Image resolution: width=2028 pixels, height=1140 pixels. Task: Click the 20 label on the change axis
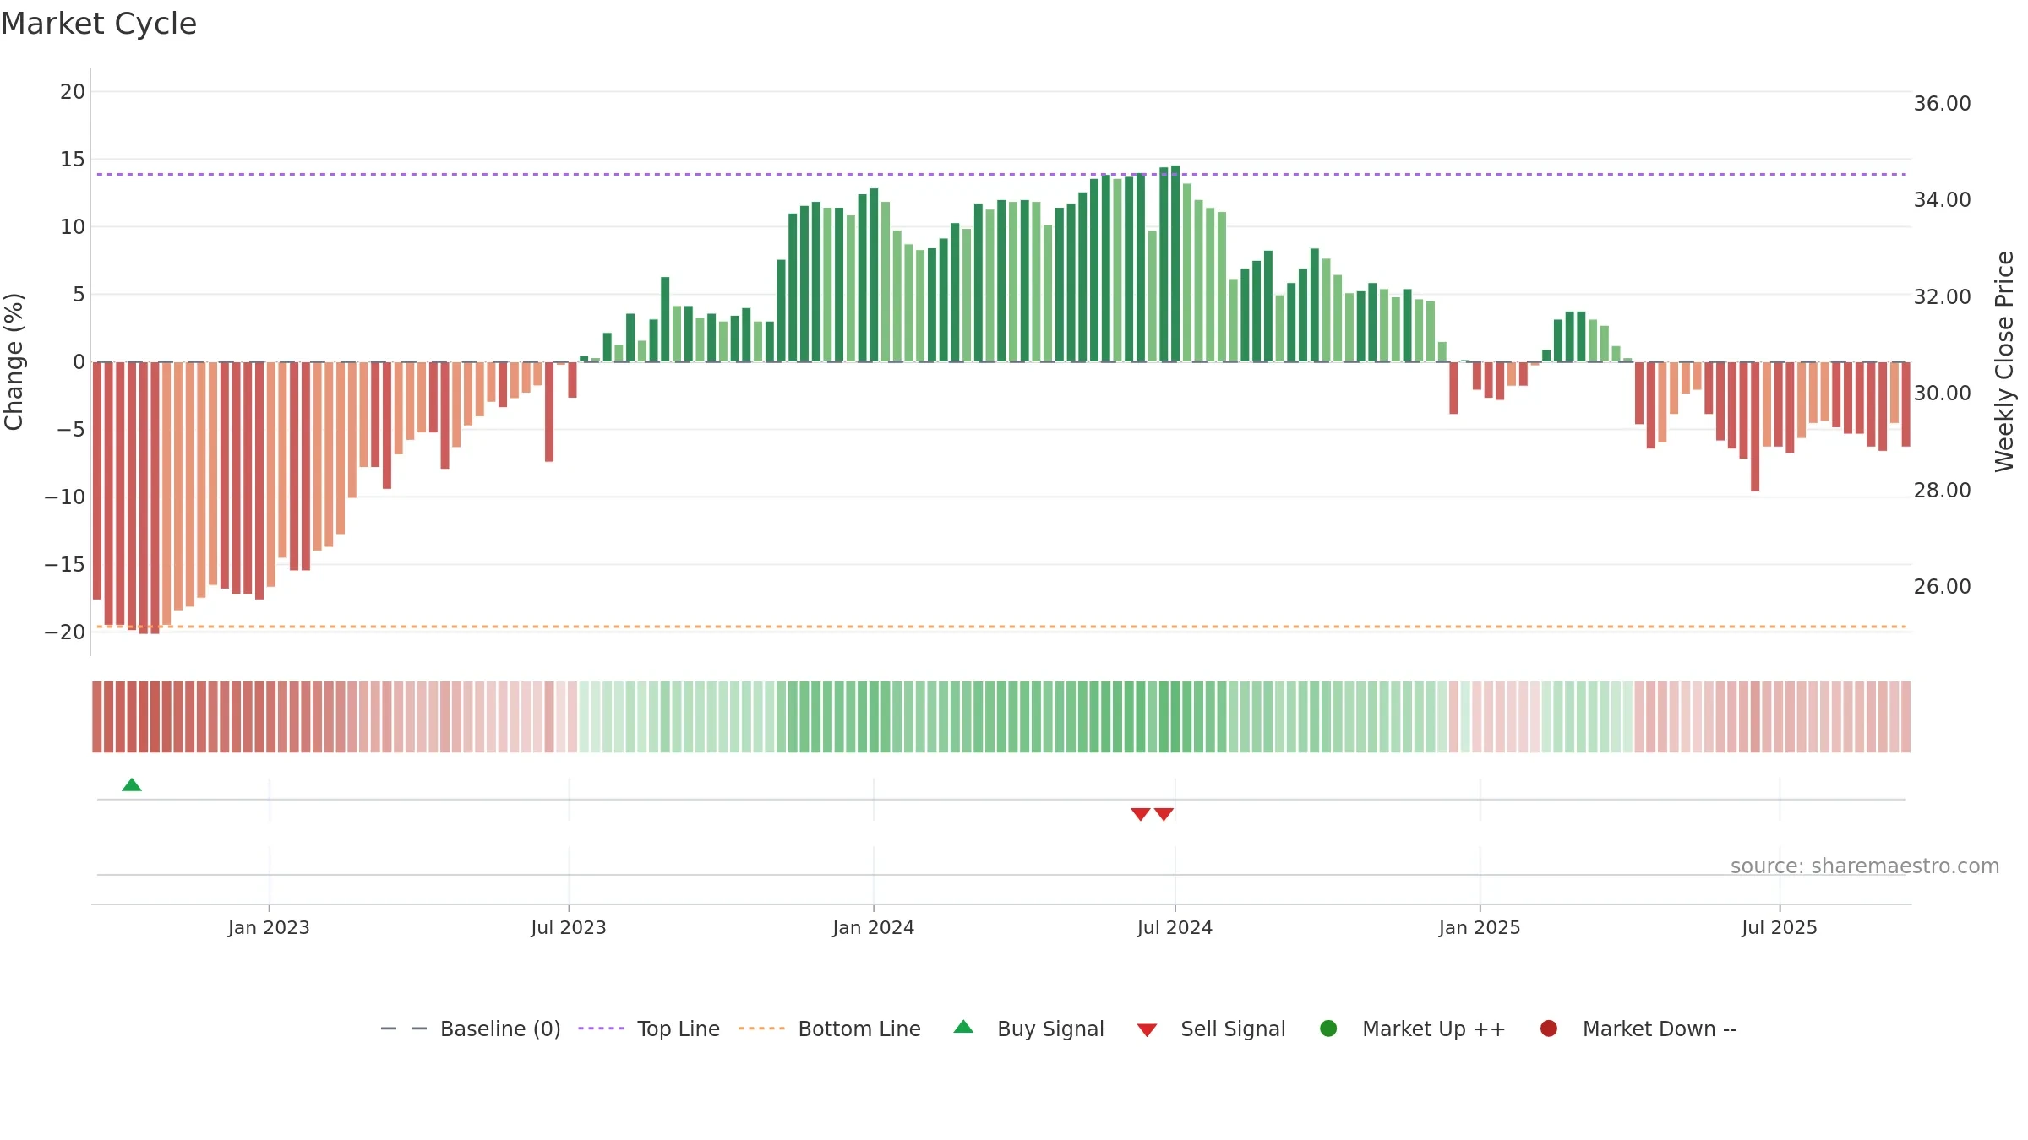(73, 92)
